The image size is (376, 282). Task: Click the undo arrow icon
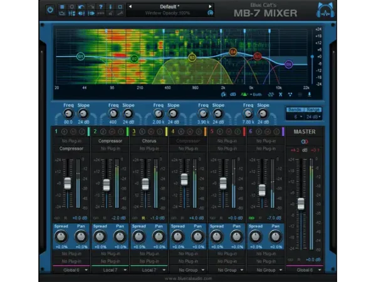click(81, 7)
